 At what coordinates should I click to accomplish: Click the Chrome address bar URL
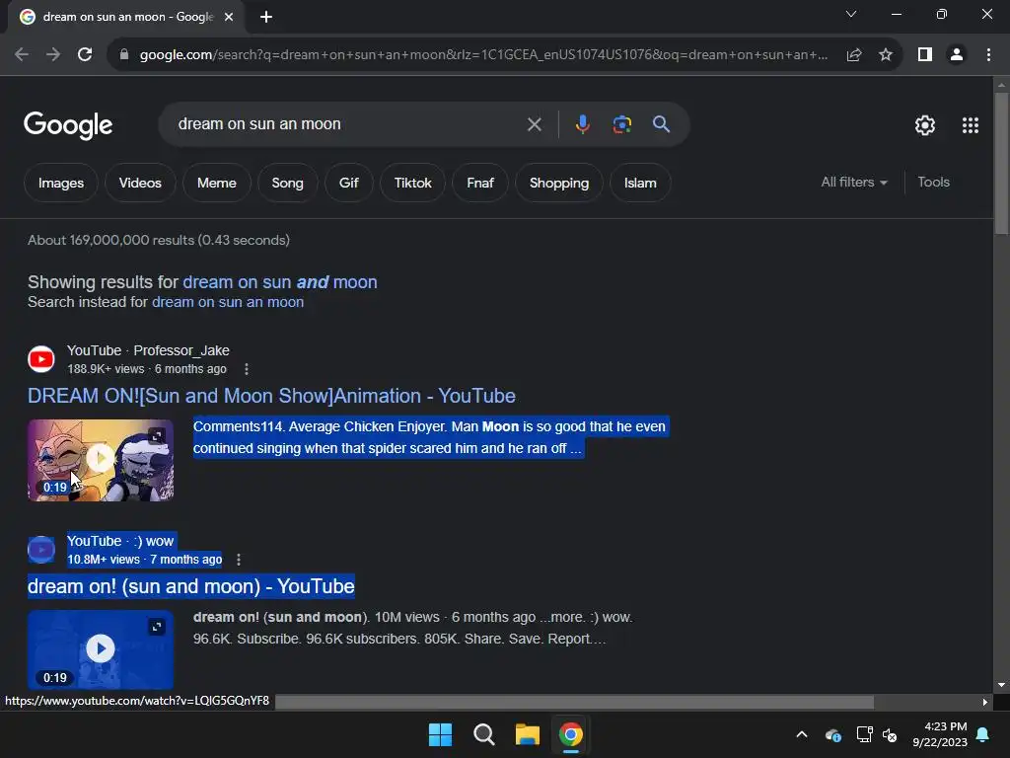click(x=483, y=55)
